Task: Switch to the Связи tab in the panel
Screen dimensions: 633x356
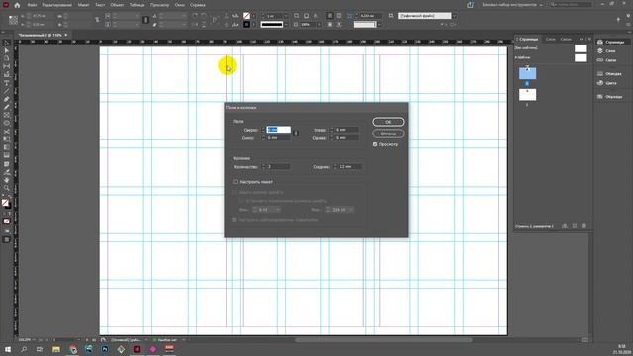Action: point(566,39)
